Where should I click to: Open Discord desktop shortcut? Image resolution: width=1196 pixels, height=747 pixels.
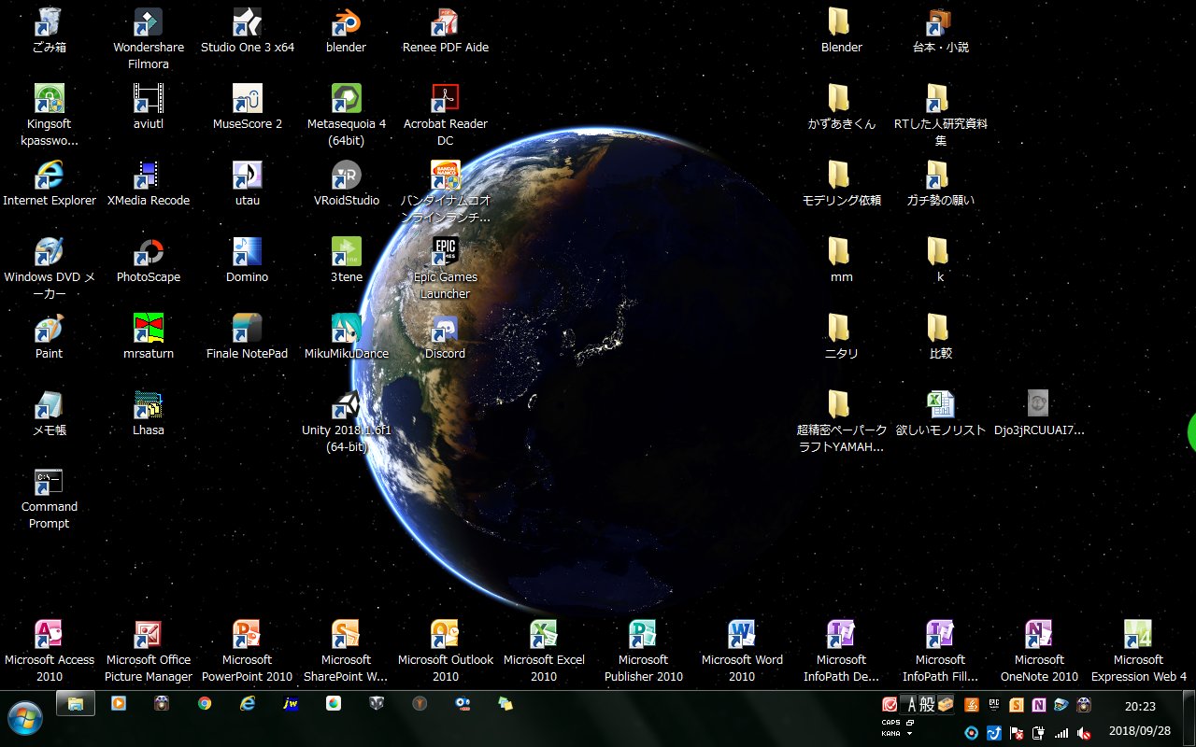446,336
